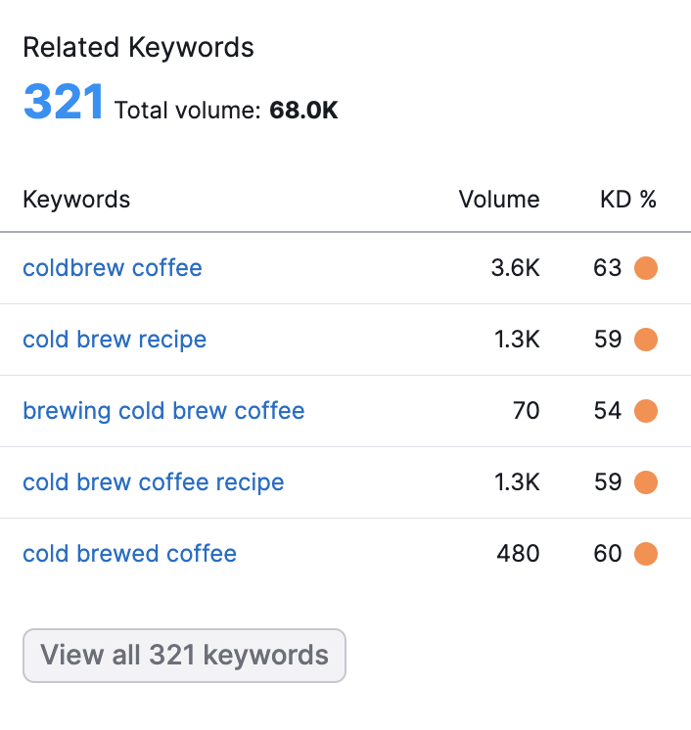Click the 3.6K volume value for coldbrew coffee
The image size is (691, 730).
click(x=515, y=268)
